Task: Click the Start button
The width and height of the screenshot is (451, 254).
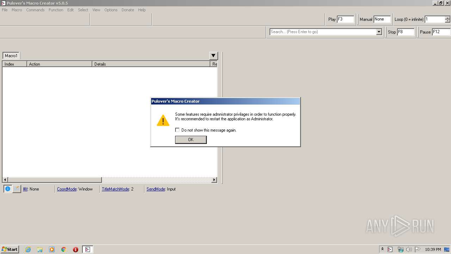Action: 10,249
